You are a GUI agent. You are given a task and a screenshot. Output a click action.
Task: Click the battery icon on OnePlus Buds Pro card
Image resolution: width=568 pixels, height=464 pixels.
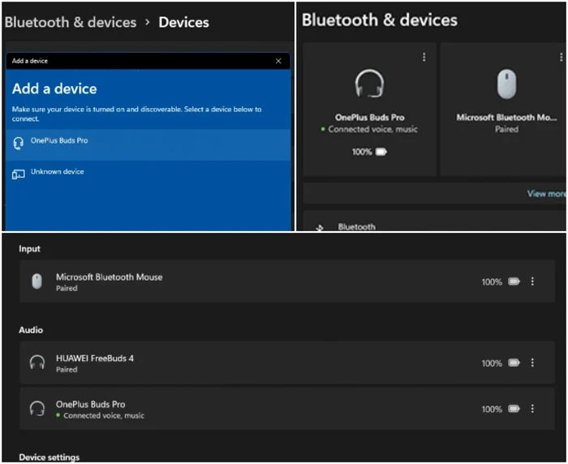(x=381, y=152)
